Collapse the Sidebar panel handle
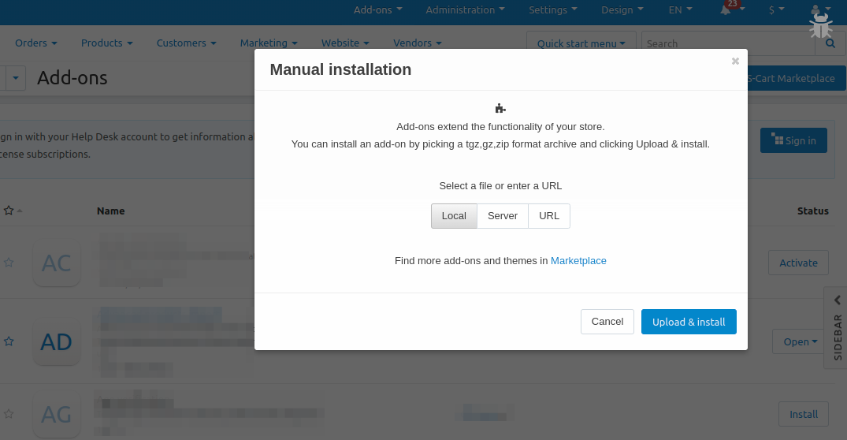 click(837, 300)
